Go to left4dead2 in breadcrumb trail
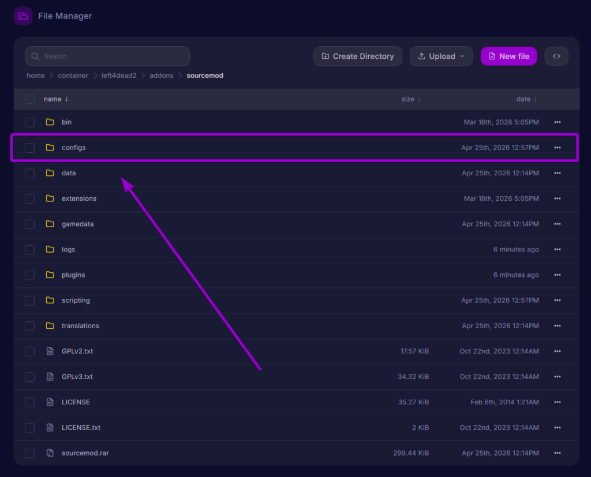The width and height of the screenshot is (591, 477). coord(119,75)
